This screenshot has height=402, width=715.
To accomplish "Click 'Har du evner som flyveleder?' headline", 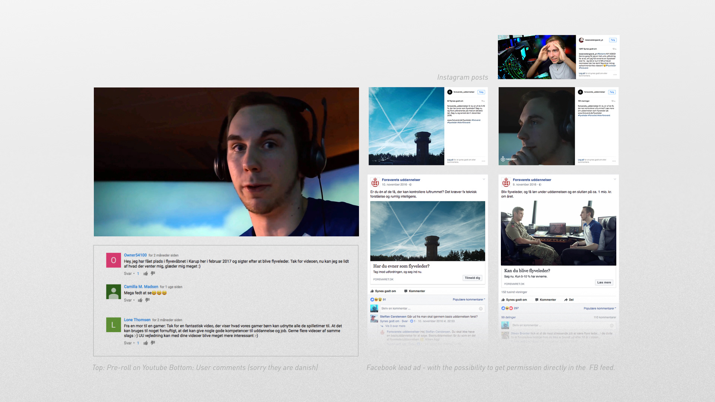I will click(401, 266).
